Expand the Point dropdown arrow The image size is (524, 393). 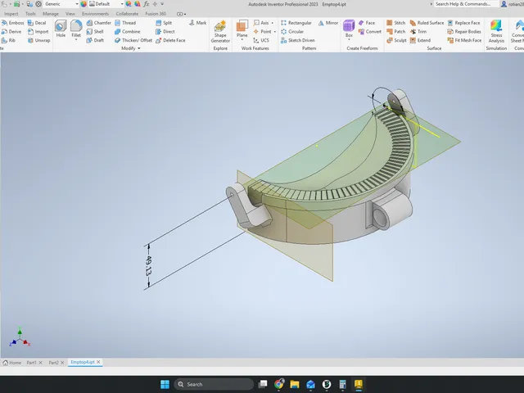click(x=275, y=31)
